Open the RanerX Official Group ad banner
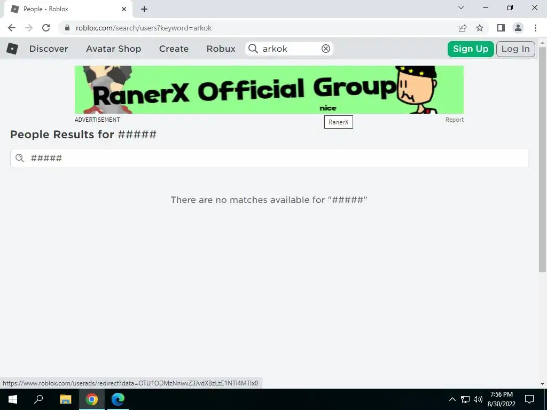547x410 pixels. 269,90
